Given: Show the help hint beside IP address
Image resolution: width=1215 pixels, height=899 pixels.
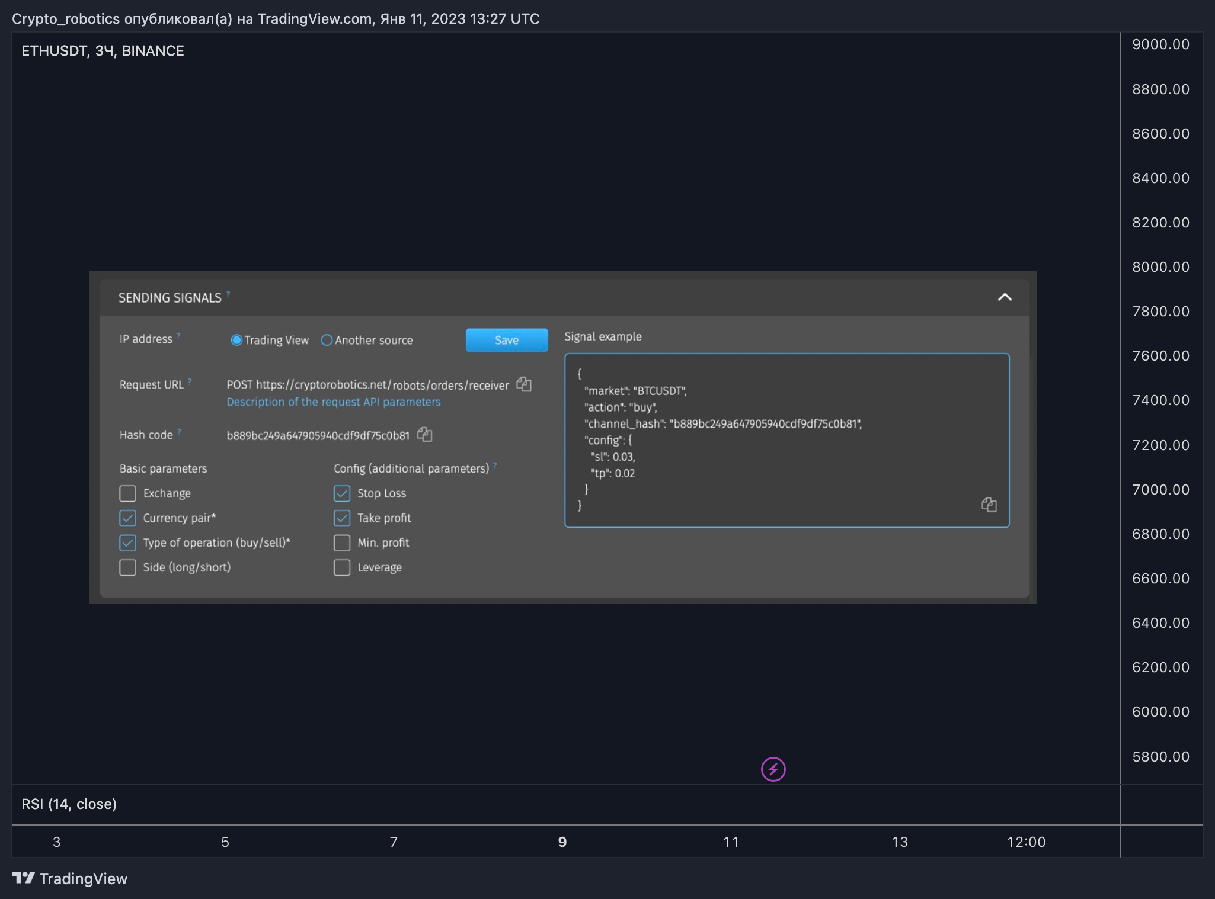Looking at the screenshot, I should (178, 335).
